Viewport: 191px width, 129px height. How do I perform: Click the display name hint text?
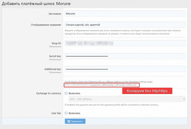click(x=123, y=32)
